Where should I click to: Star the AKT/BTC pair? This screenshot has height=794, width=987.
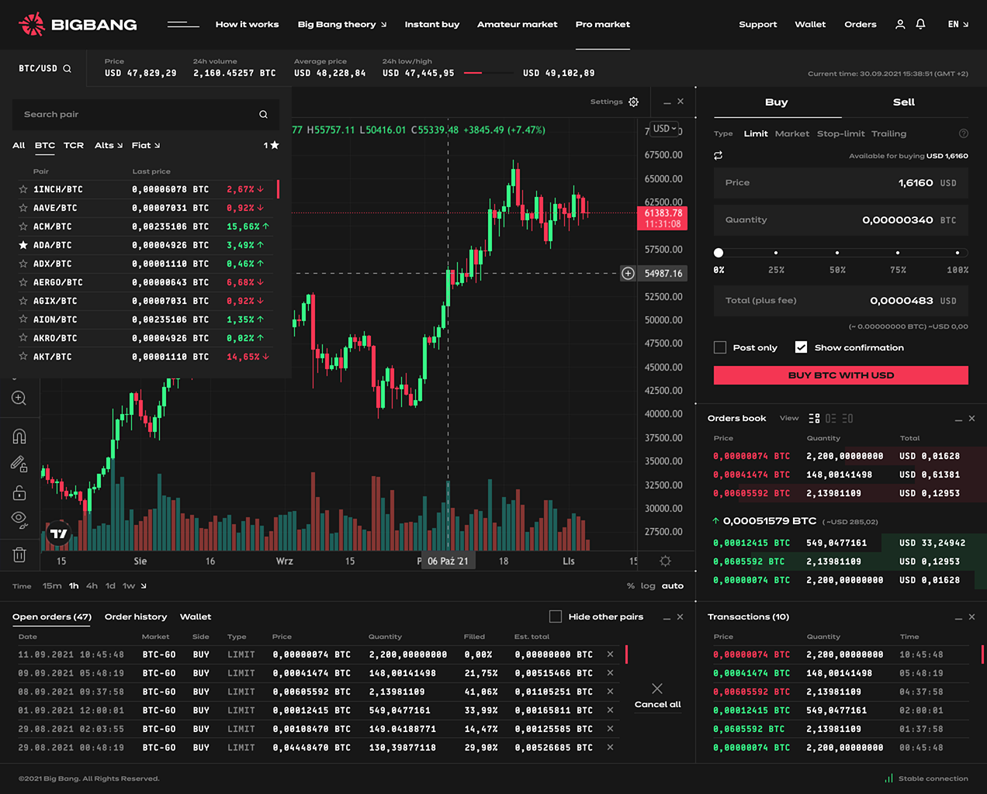tap(23, 357)
